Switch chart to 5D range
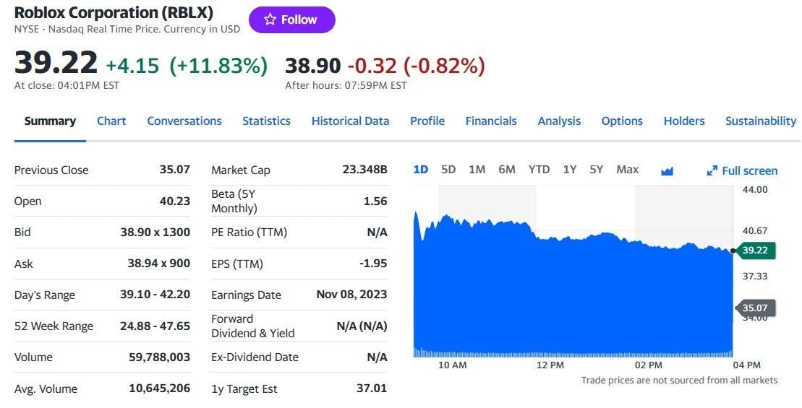The image size is (802, 408). click(448, 170)
